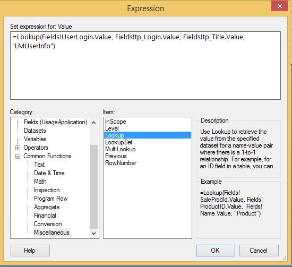The image size is (292, 267).
Task: Select RowNumber in the Item list
Action: (x=121, y=163)
